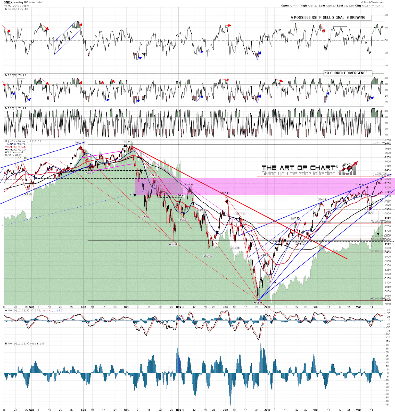The width and height of the screenshot is (395, 412).
Task: Click the 7085.27 price label
Action: pos(180,195)
